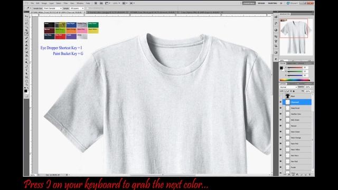Show the Black layer via its visibility box
This screenshot has width=338, height=190.
pyautogui.click(x=280, y=96)
